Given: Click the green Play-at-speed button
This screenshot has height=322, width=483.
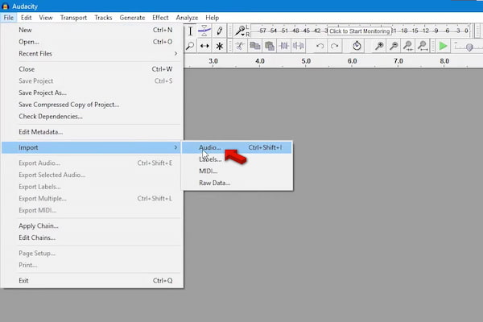Looking at the screenshot, I should click(443, 46).
